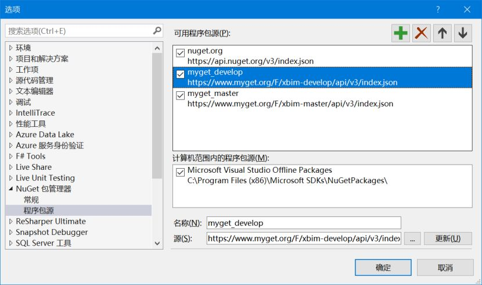Click the xbim-develop URL in highlighted row
The image size is (482, 285).
tap(292, 83)
